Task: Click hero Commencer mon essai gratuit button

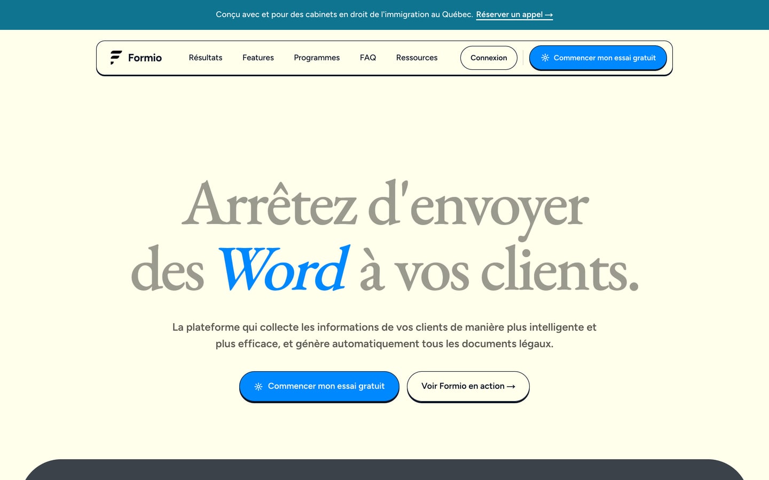Action: (319, 386)
